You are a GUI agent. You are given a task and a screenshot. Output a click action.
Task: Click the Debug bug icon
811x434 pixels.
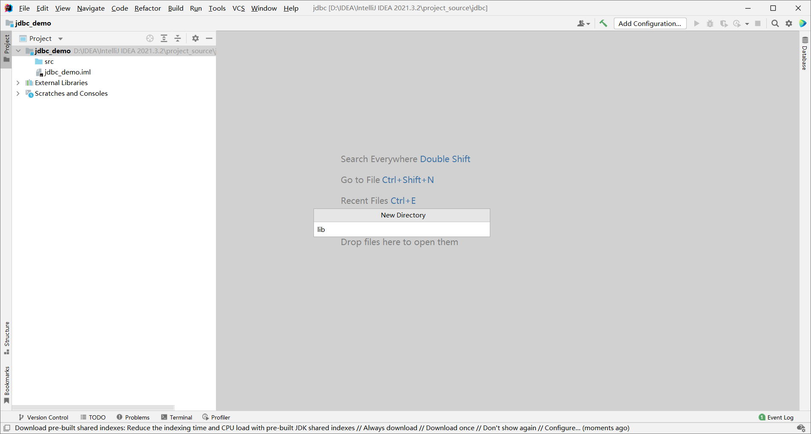(x=710, y=23)
